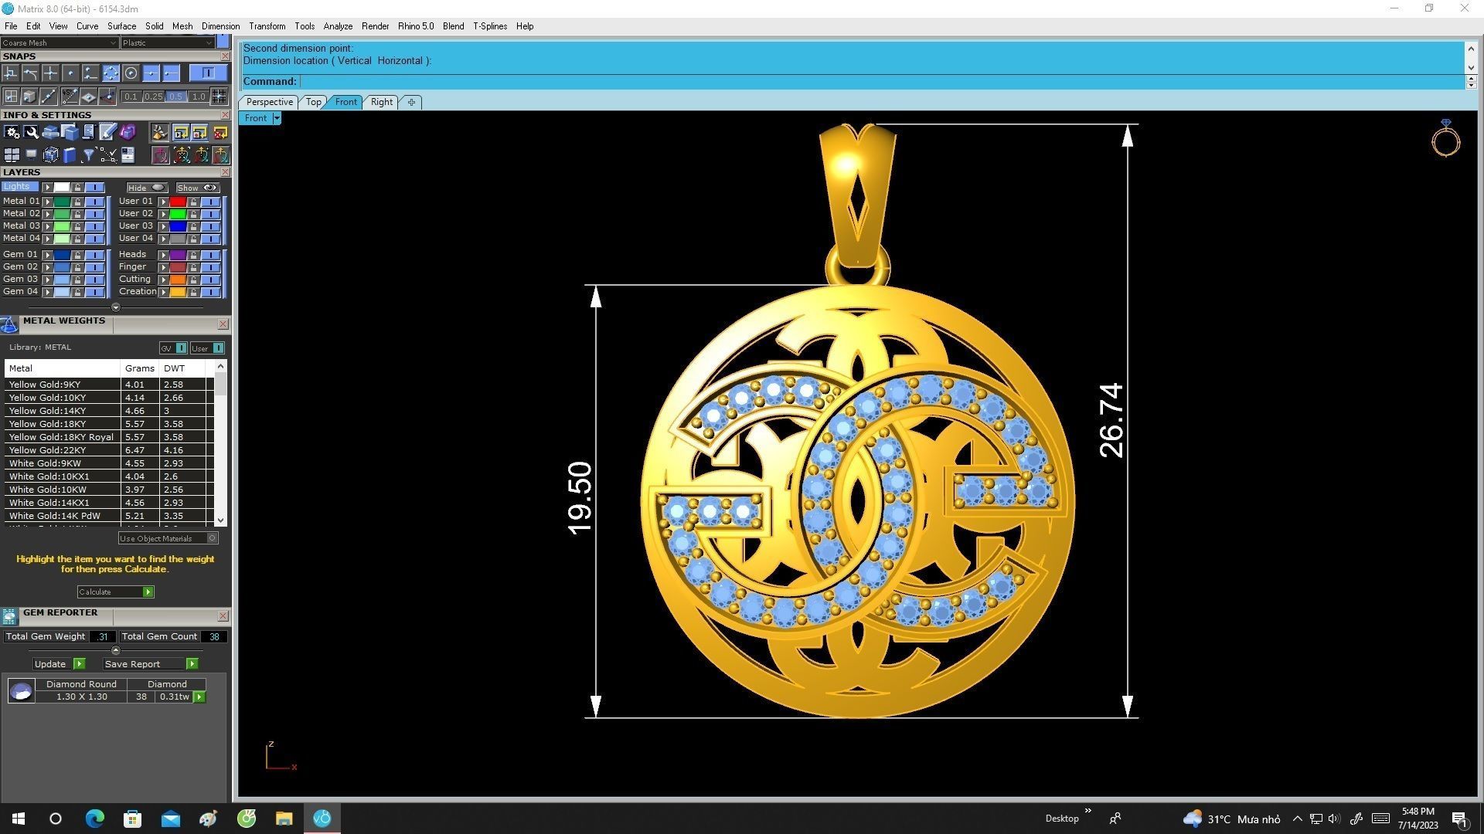Toggle the User 01 layer on/off switch

(210, 202)
